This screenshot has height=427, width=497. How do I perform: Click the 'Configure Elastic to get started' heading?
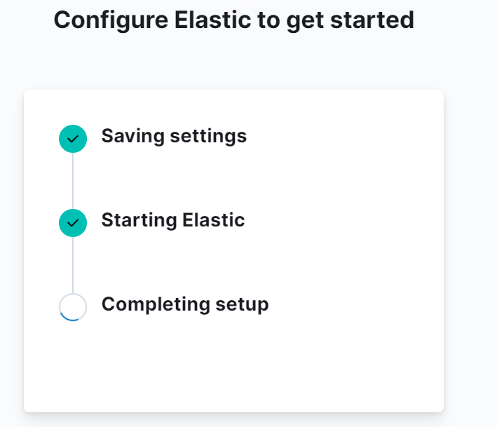234,20
